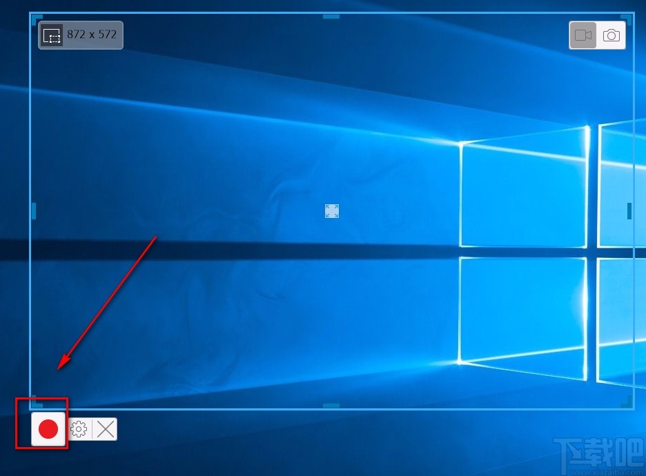Select the video recorder icon top-right

(582, 34)
